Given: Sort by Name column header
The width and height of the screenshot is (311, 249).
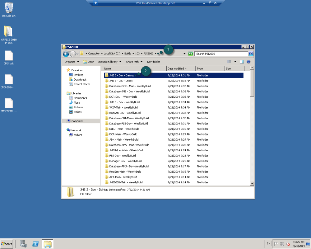Looking at the screenshot, I should 133,68.
